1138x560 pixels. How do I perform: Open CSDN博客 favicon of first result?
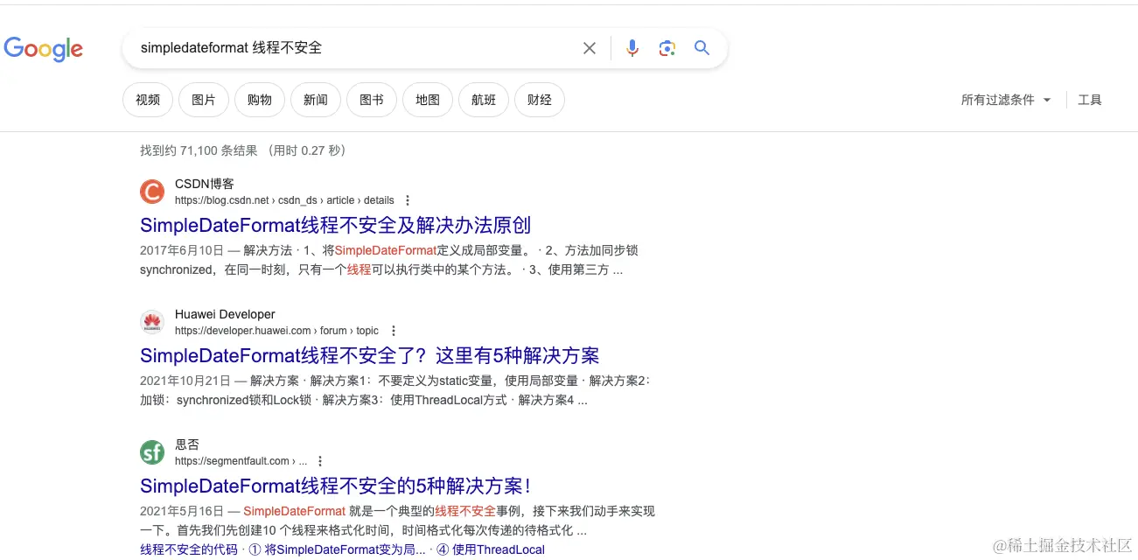[x=152, y=192]
